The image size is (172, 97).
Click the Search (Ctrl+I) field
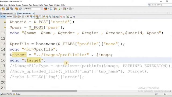[160, 5]
